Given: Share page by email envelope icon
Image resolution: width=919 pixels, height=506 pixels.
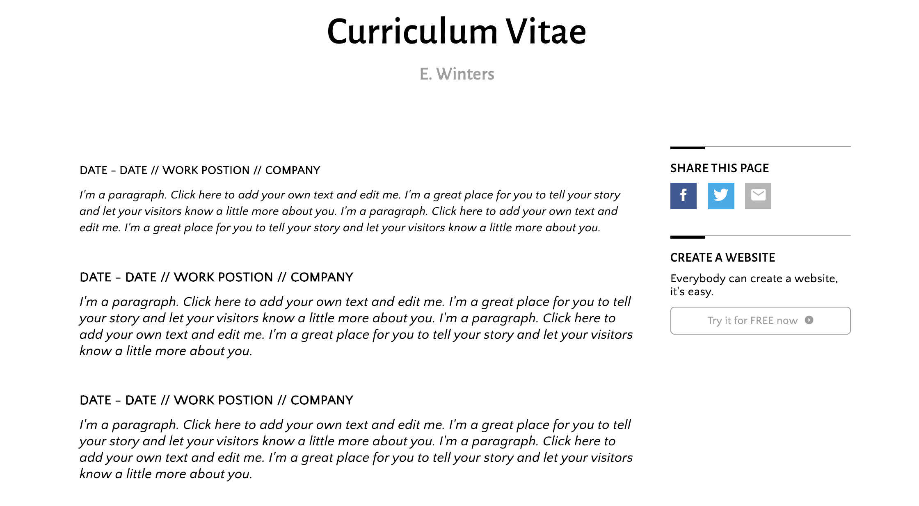Looking at the screenshot, I should point(758,196).
